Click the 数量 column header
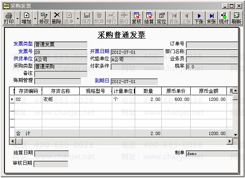The height and width of the screenshot is (178, 245). [x=148, y=91]
